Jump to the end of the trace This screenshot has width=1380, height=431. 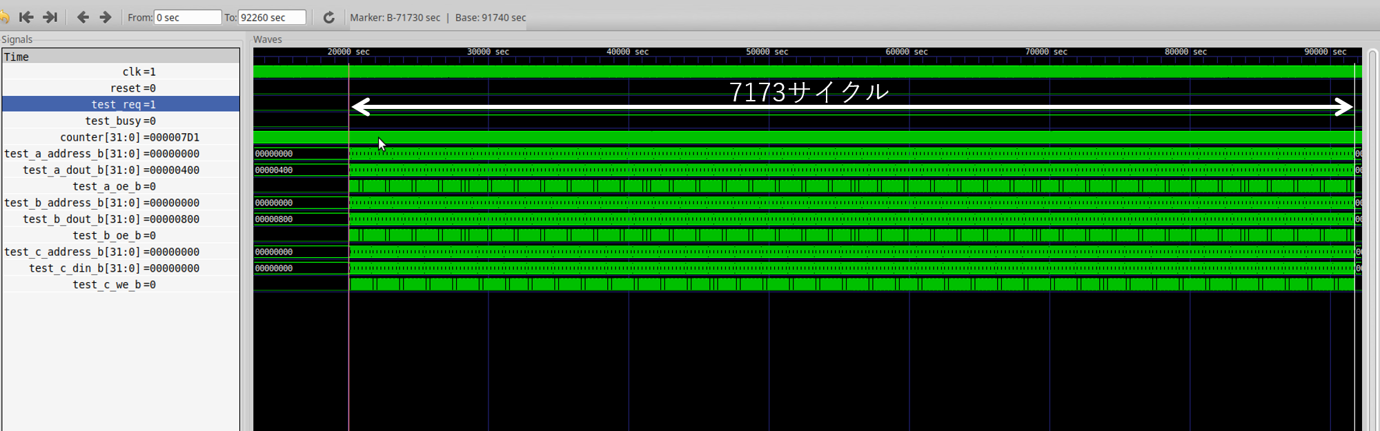(50, 17)
